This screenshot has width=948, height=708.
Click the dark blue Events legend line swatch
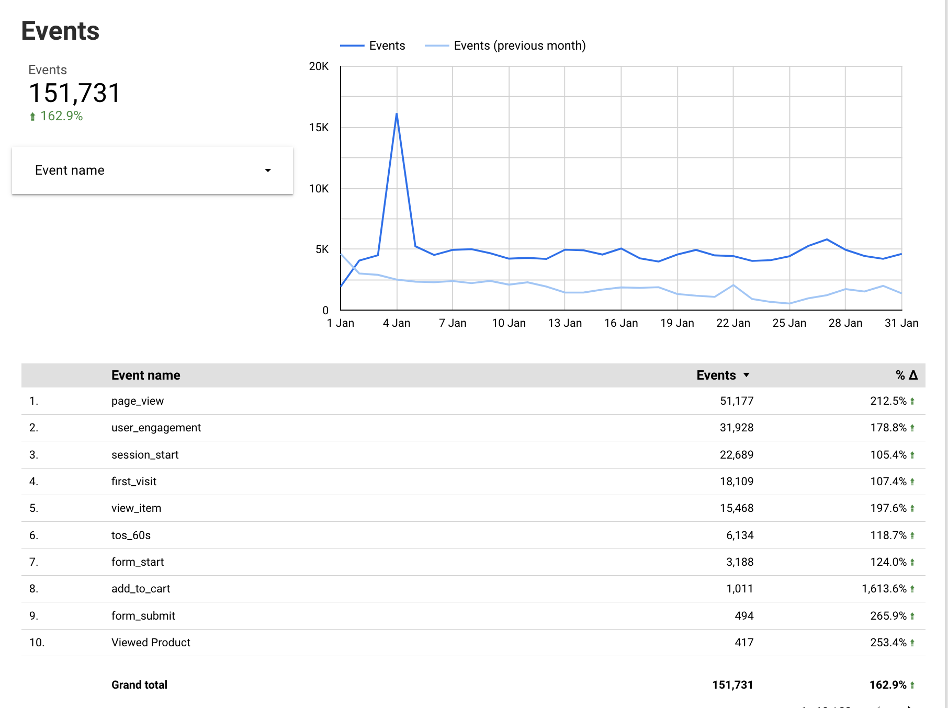point(352,46)
